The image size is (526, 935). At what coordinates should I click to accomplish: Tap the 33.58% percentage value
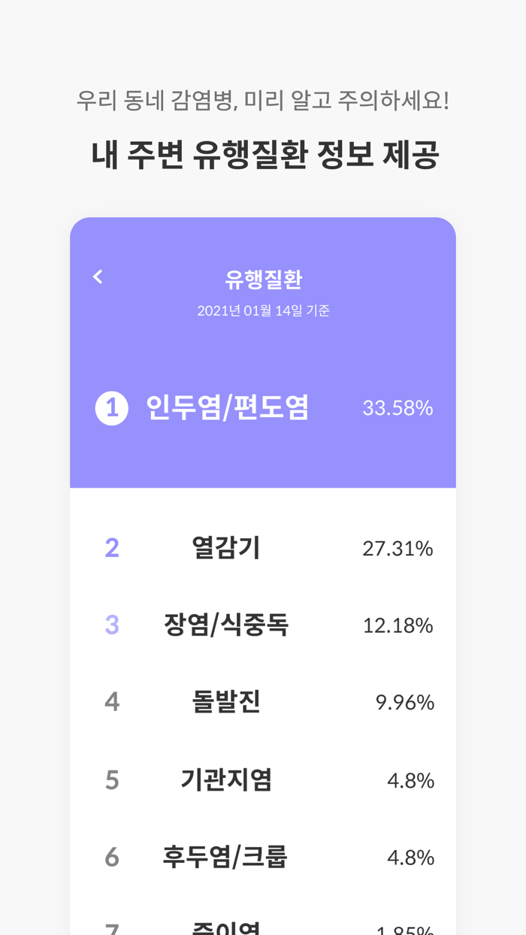(398, 408)
